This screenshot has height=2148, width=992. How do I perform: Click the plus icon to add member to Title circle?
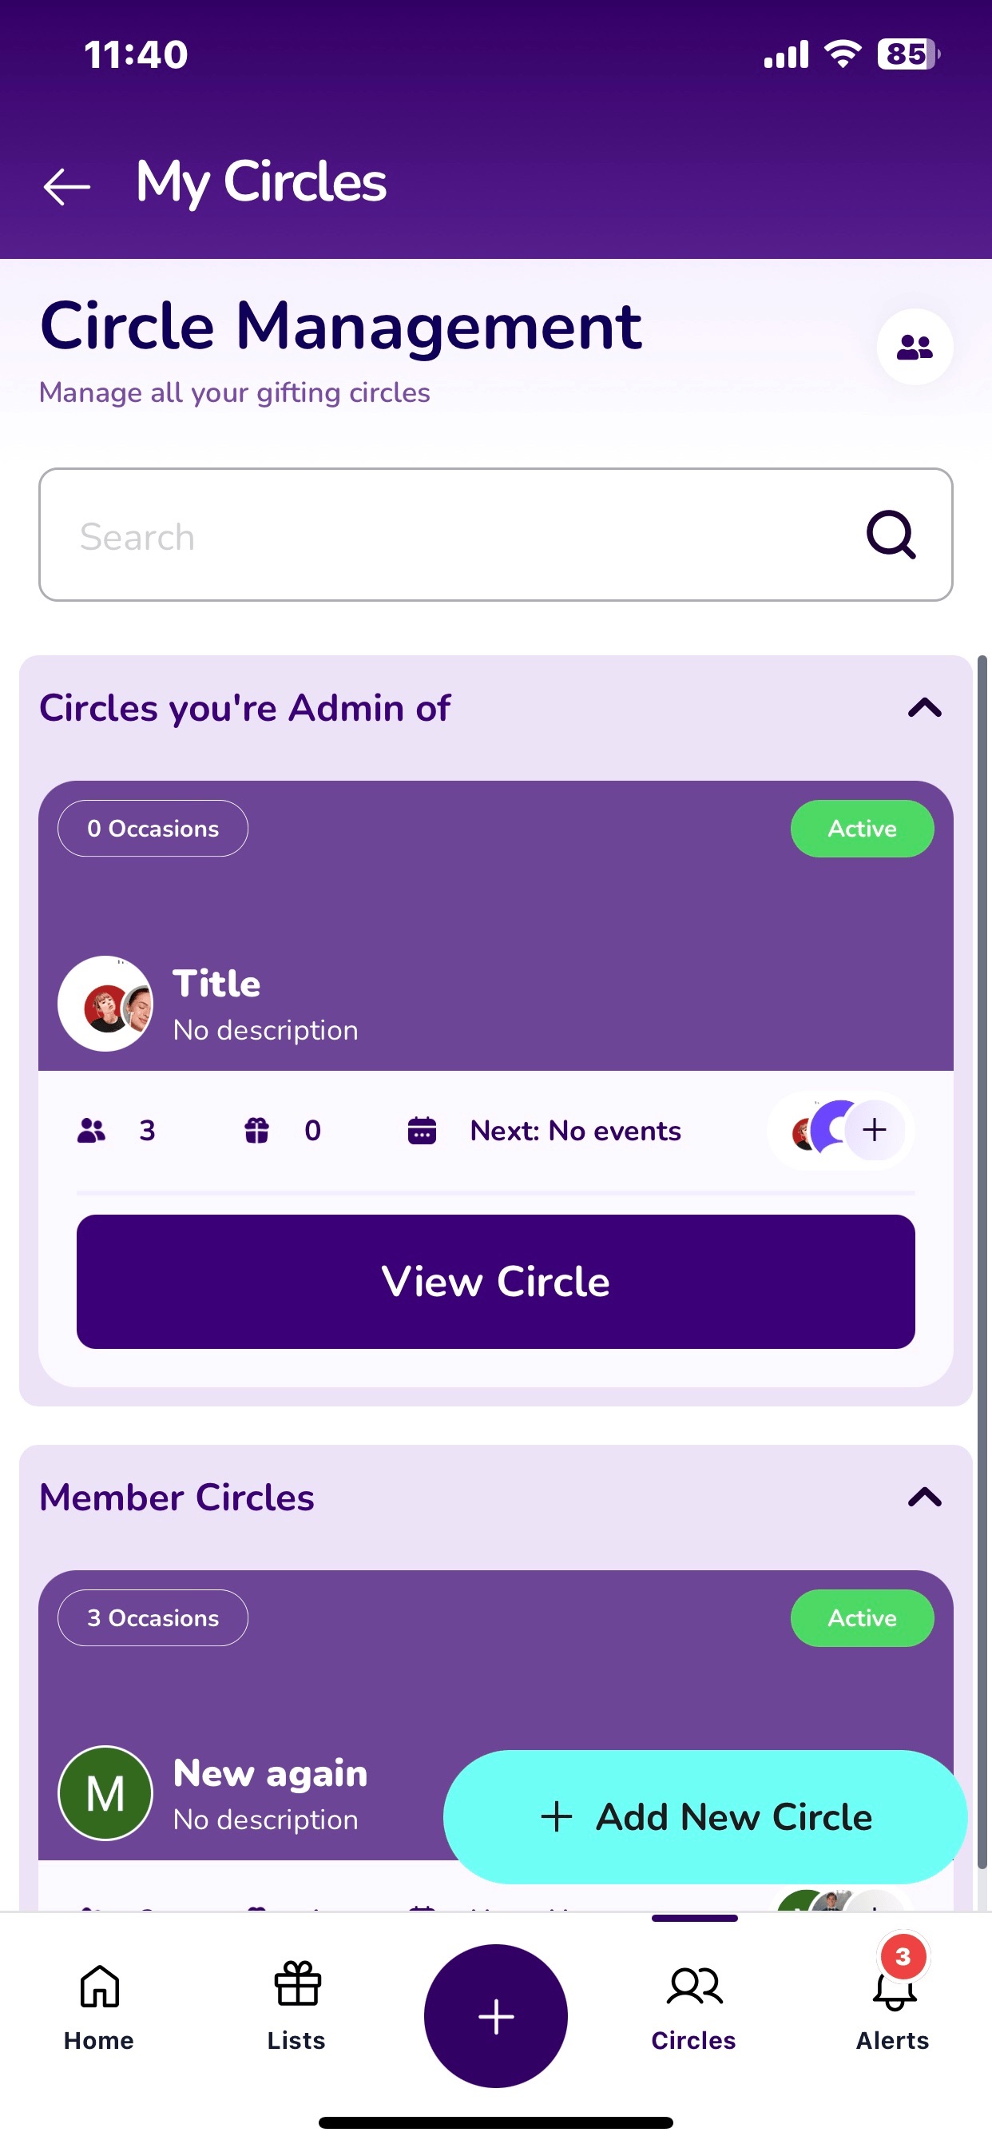click(875, 1130)
